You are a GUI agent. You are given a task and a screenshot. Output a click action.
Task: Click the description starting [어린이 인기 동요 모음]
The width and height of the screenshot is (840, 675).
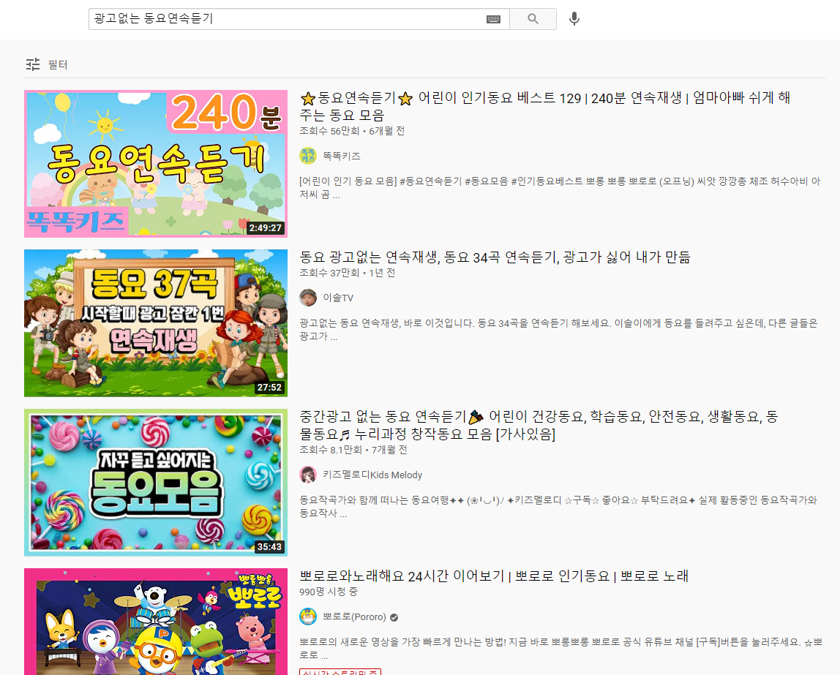560,188
